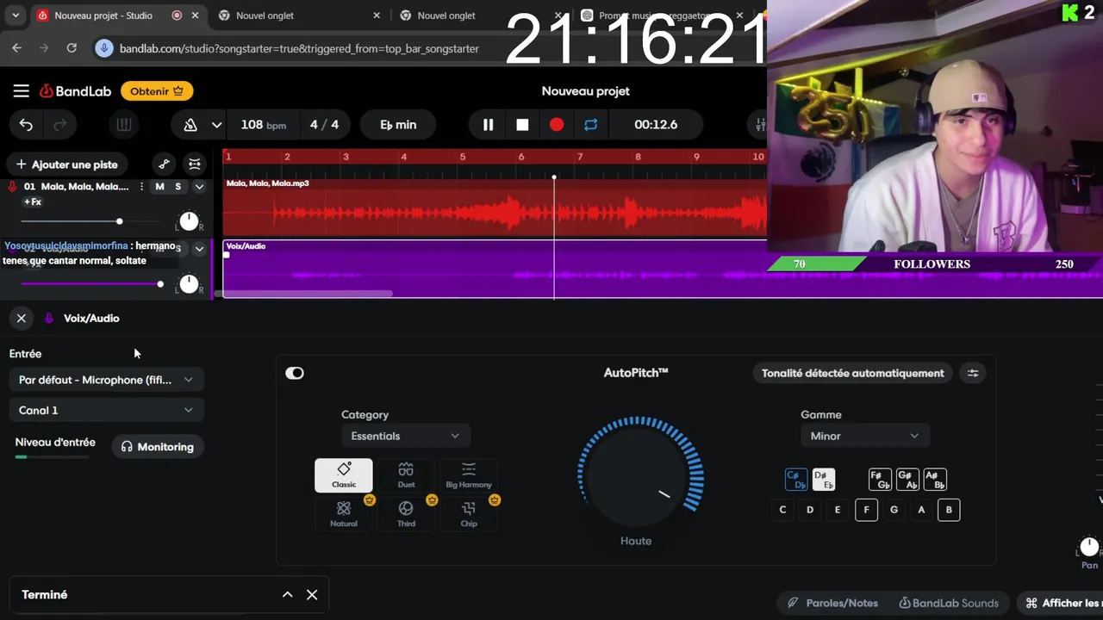This screenshot has height=620, width=1103.
Task: Undo the last action
Action: 26,125
